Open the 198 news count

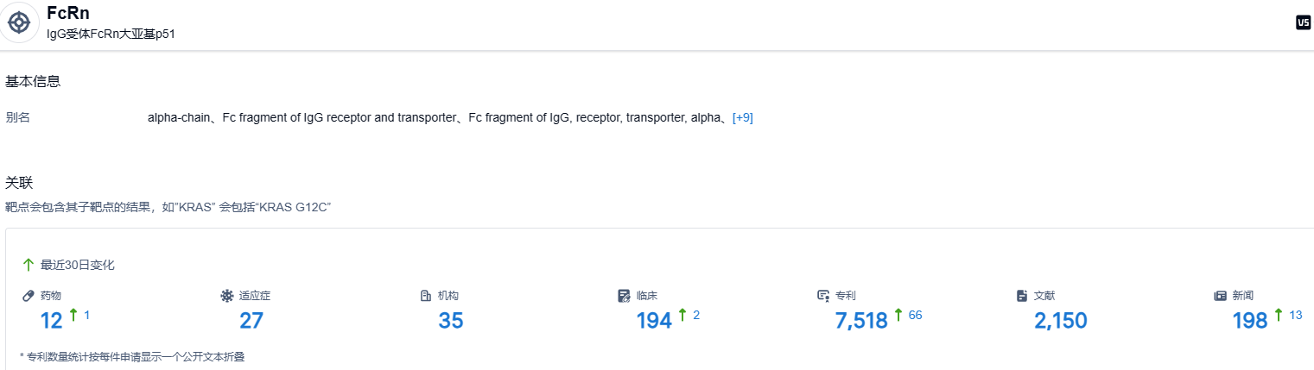point(1250,321)
